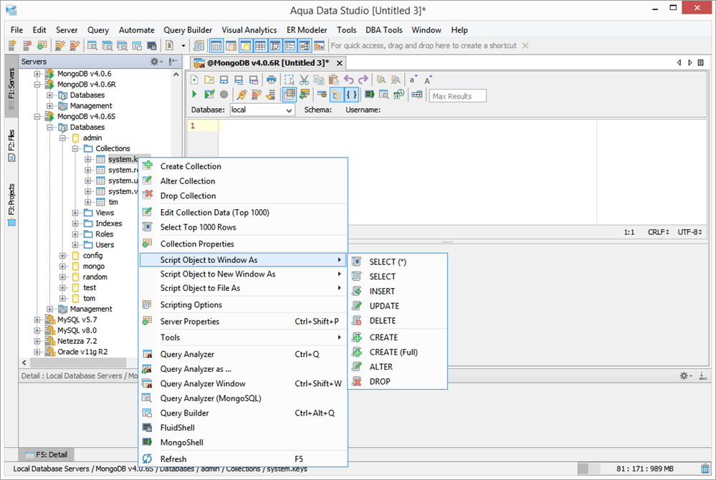
Task: Click line 1 in the query editor
Action: pyautogui.click(x=406, y=126)
